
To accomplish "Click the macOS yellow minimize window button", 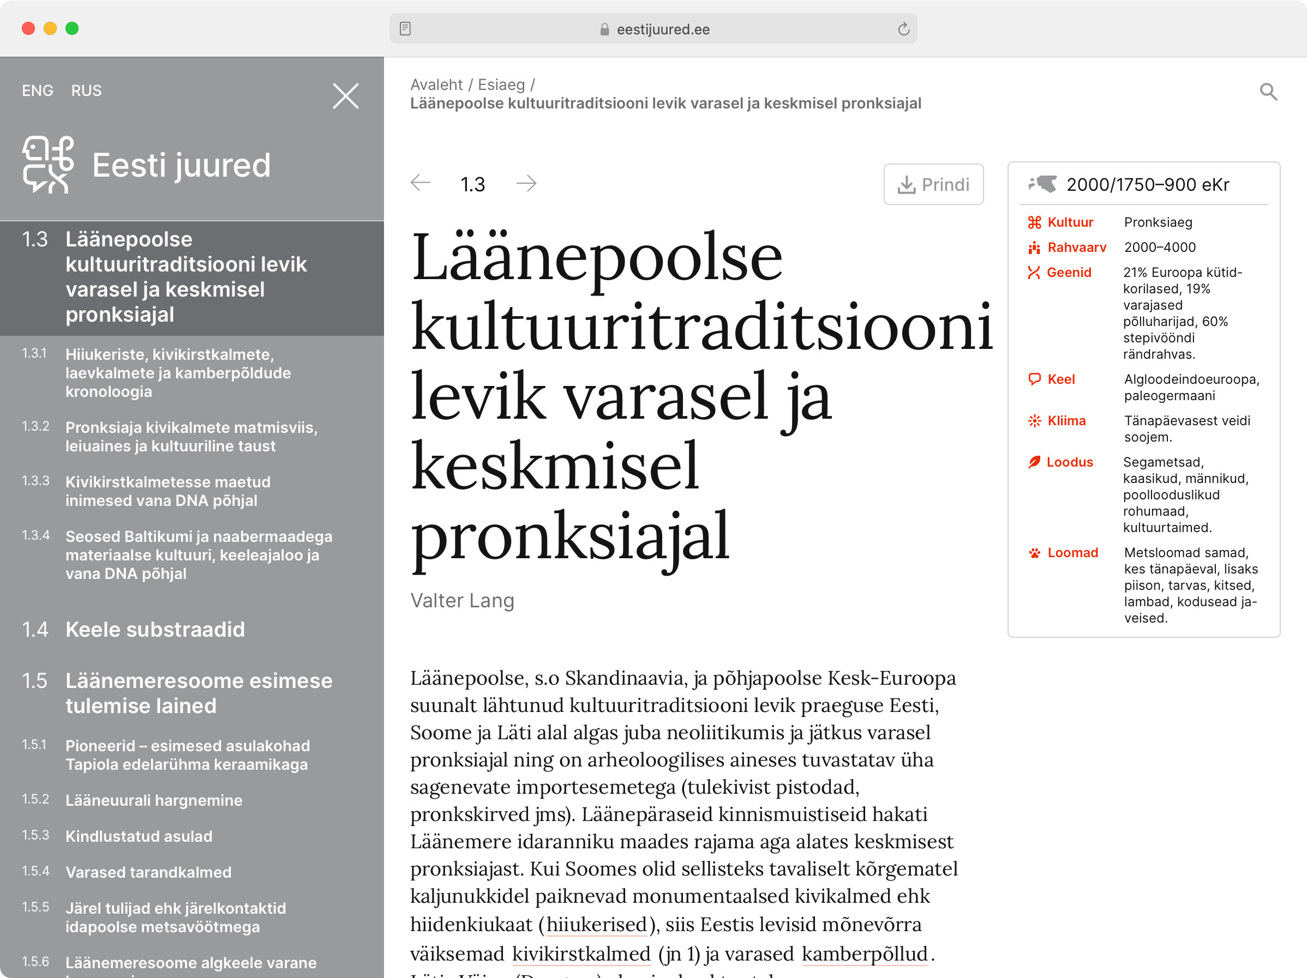I will pyautogui.click(x=50, y=28).
